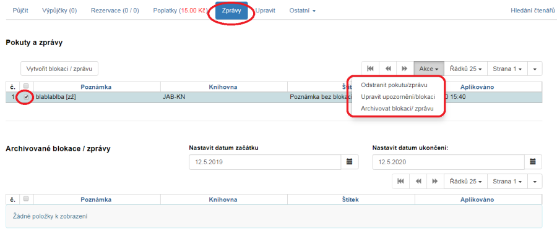Open extra options caret in upper grid toolbar
This screenshot has height=239, width=557.
pyautogui.click(x=535, y=69)
